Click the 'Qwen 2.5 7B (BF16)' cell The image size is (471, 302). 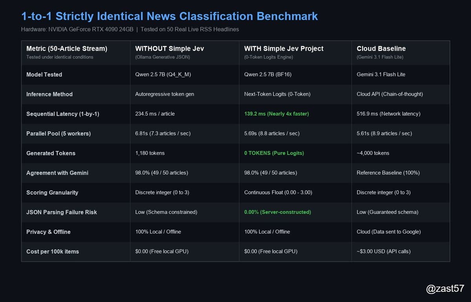pos(268,75)
